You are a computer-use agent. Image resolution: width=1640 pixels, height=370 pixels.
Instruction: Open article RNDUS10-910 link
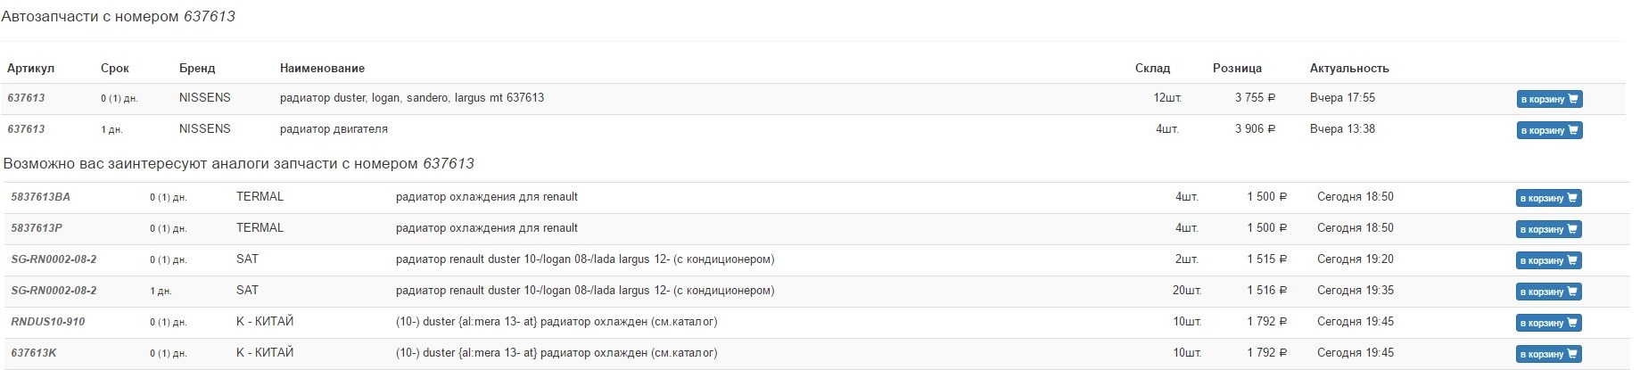48,322
